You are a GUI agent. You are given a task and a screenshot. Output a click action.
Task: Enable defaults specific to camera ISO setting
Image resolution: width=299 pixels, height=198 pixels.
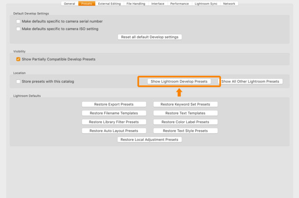(18, 29)
